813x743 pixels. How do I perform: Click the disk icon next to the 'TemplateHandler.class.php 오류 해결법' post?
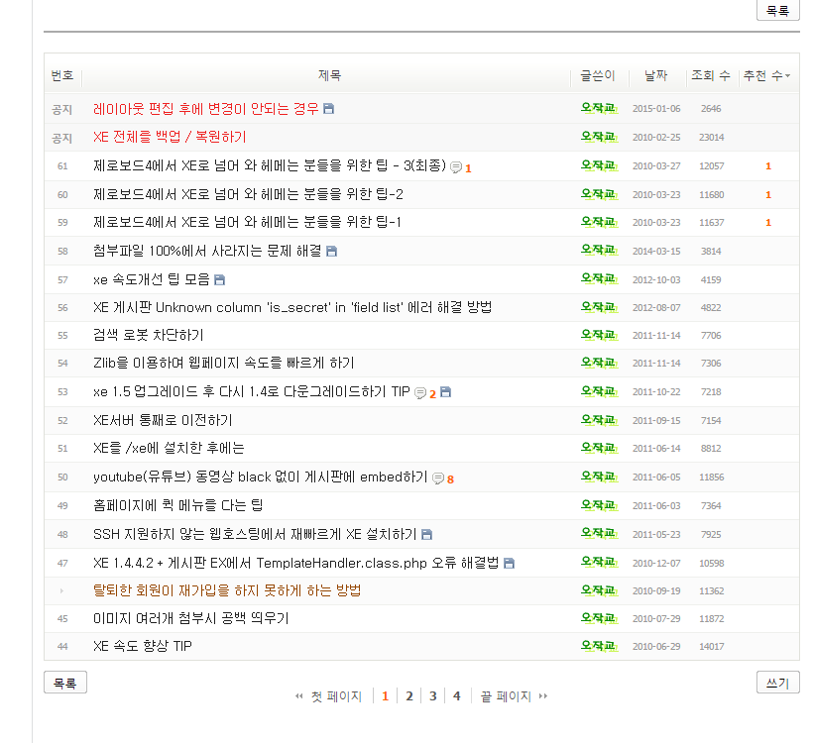[509, 564]
